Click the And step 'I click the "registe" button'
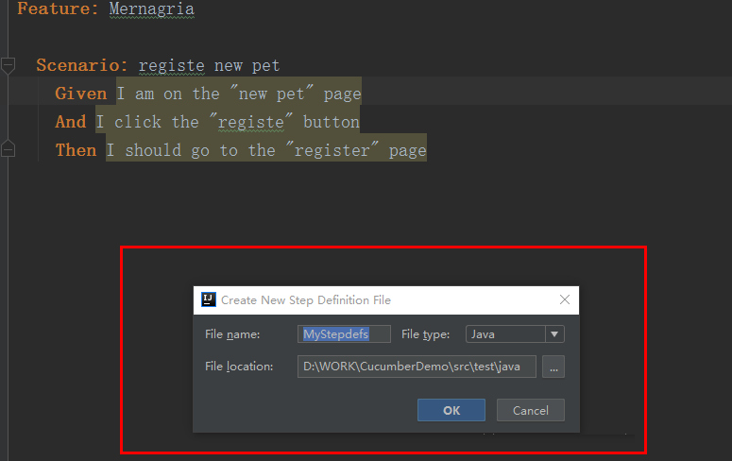Screen dimensions: 732x461 pyautogui.click(x=228, y=122)
